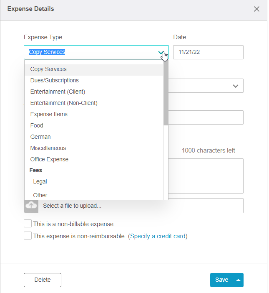Select Legal under Fees group
This screenshot has width=269, height=293.
(94, 182)
